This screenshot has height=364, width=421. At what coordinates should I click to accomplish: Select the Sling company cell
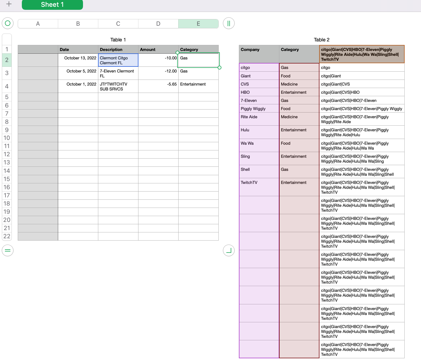point(259,159)
